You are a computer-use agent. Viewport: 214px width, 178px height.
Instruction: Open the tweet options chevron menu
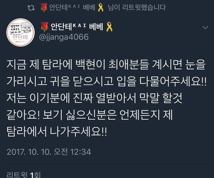(x=206, y=28)
